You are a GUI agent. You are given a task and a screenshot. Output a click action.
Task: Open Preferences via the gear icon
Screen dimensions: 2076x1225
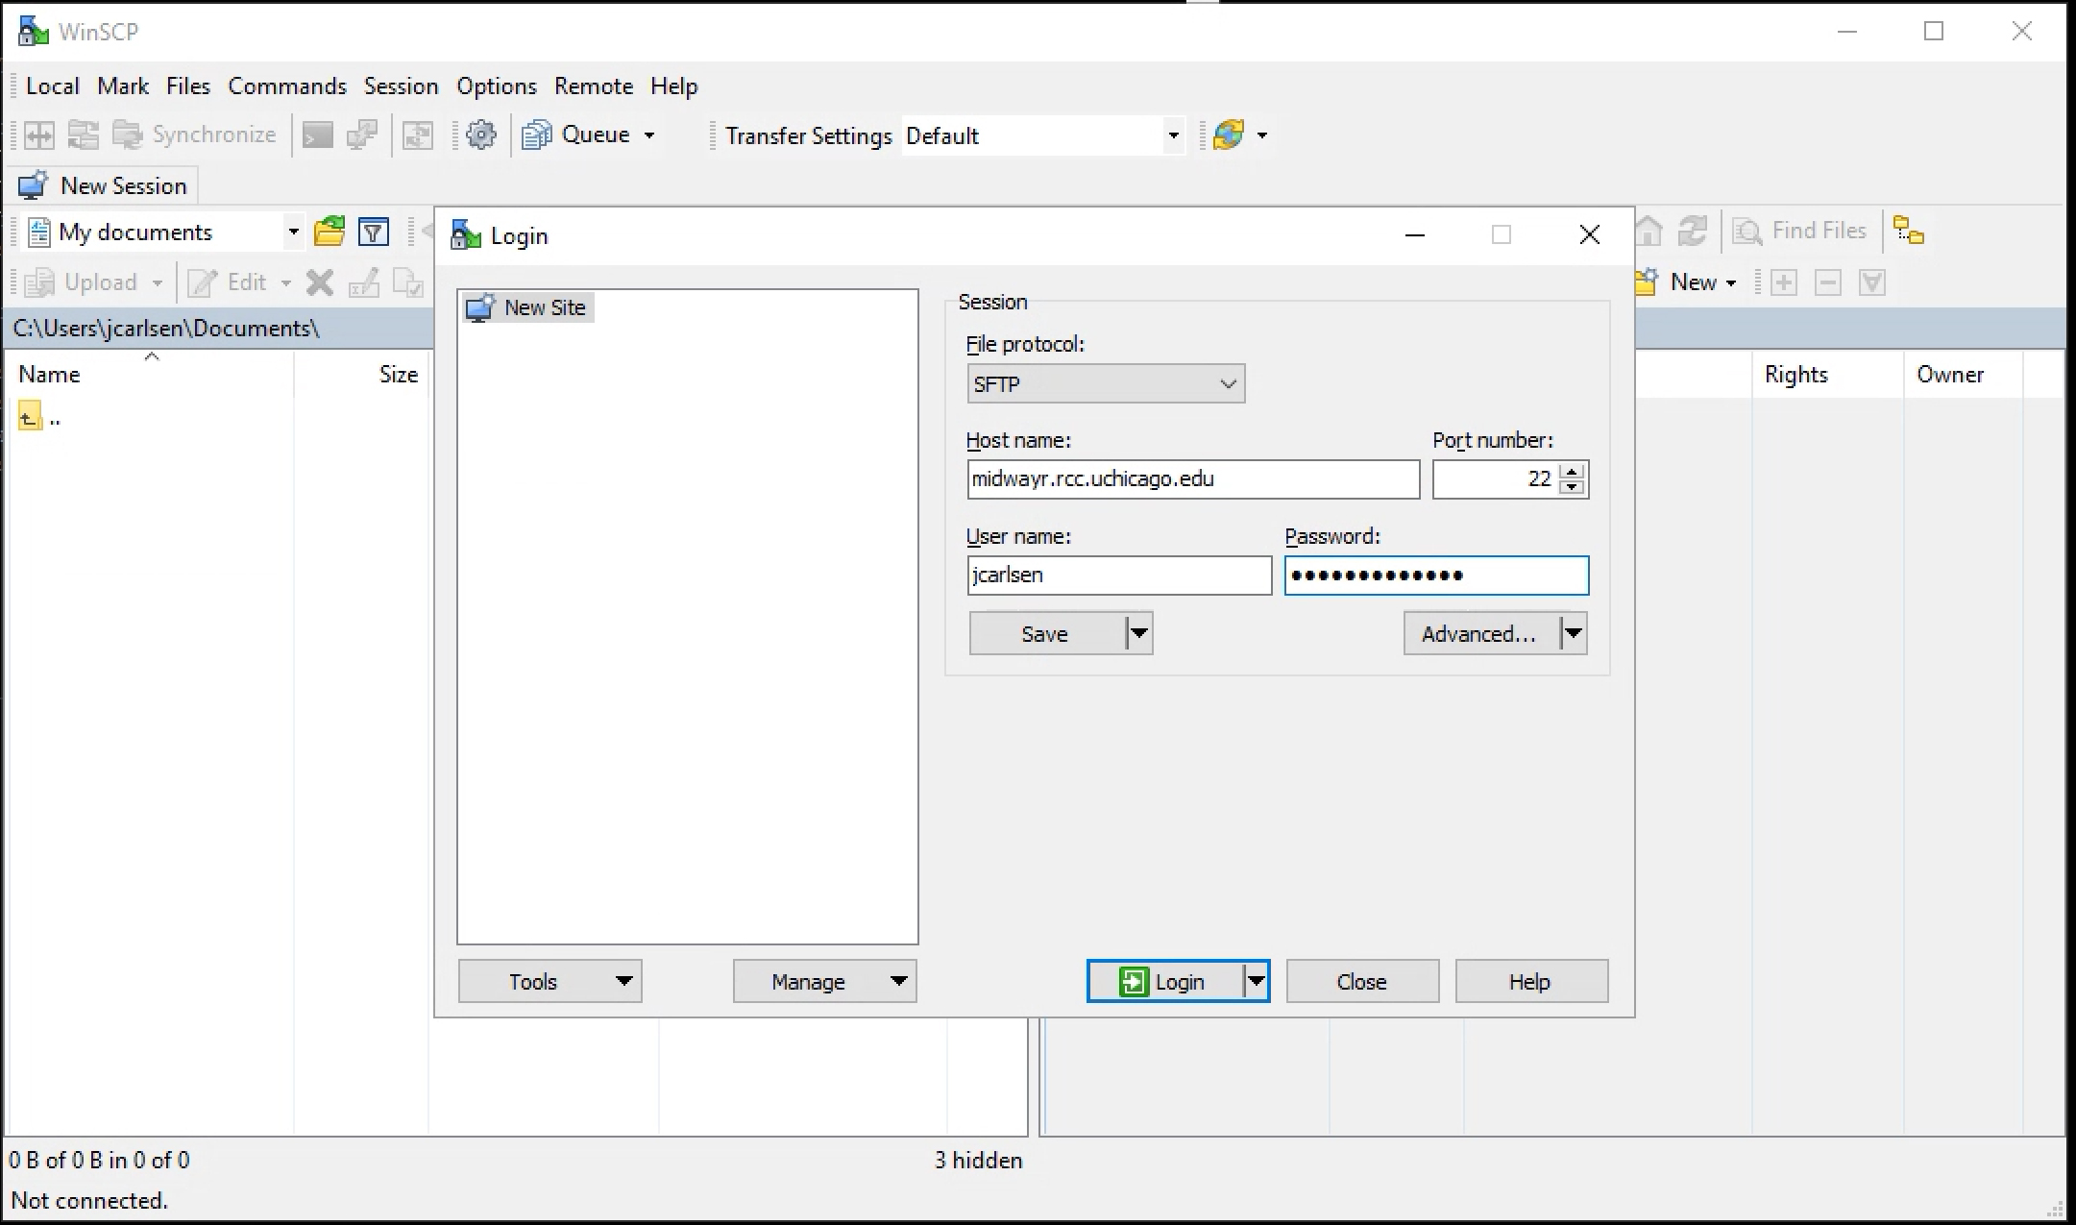481,135
